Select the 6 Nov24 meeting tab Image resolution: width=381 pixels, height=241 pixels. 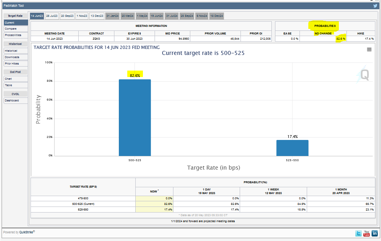click(x=202, y=16)
